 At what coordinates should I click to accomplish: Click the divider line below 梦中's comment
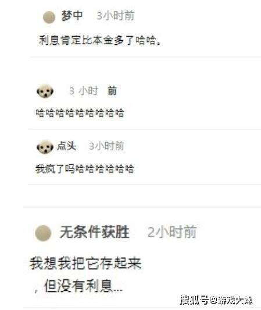point(145,57)
